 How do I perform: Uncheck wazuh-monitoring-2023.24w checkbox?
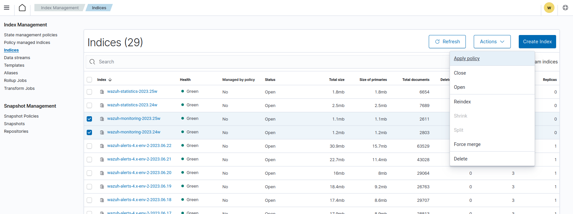89,132
